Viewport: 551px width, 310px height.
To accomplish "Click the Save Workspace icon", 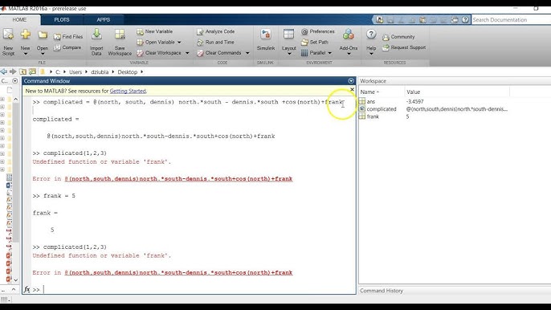I will click(x=120, y=35).
